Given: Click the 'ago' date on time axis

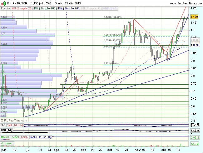Looking at the screenshot, I should click(x=56, y=150).
